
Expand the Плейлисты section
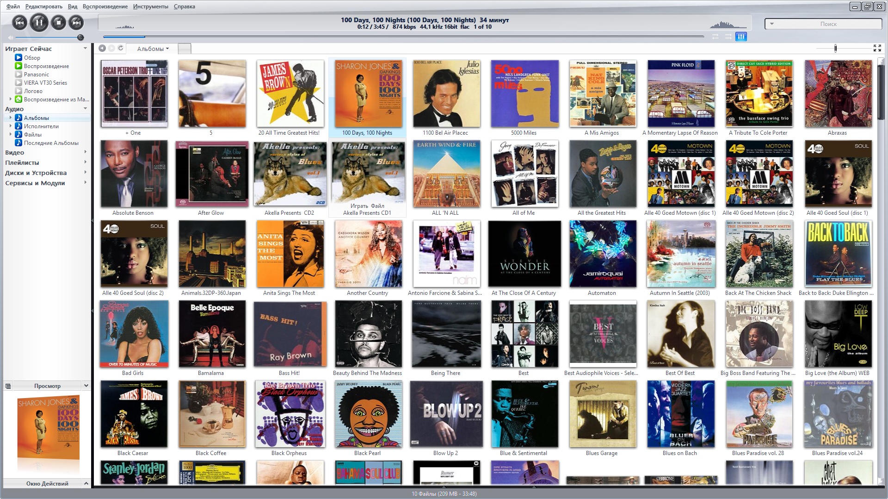(86, 162)
